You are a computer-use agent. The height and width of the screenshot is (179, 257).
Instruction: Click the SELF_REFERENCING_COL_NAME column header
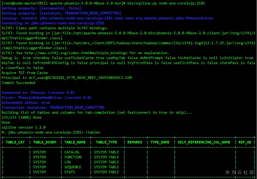pyautogui.click(x=204, y=142)
